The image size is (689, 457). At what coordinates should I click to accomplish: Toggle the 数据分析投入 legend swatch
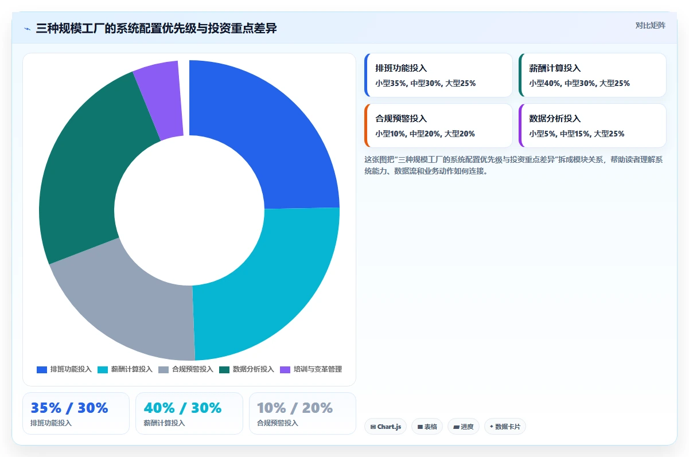pyautogui.click(x=224, y=369)
